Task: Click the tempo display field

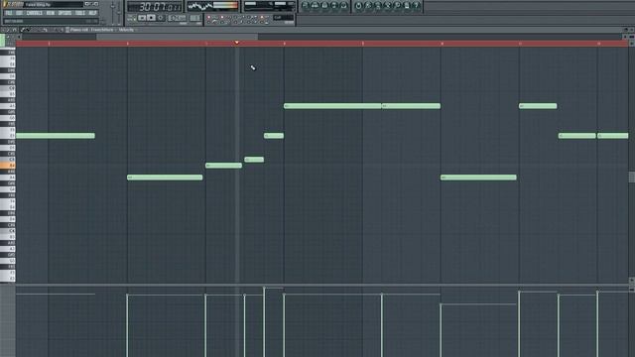Action: click(177, 18)
